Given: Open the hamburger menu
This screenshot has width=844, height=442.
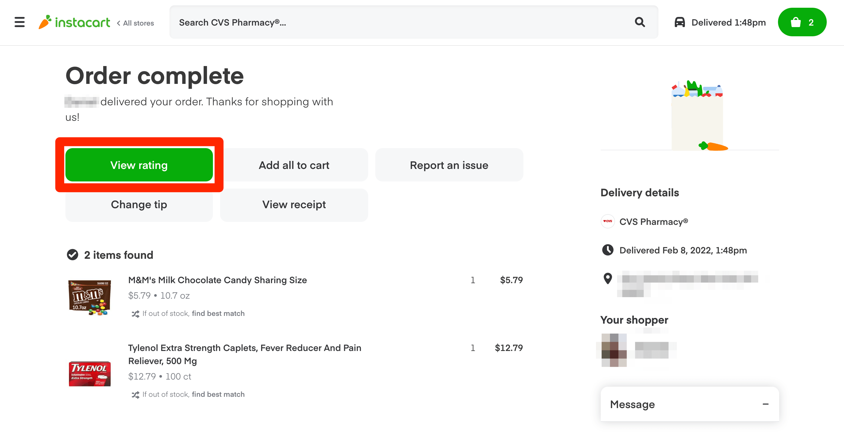Looking at the screenshot, I should click(20, 22).
